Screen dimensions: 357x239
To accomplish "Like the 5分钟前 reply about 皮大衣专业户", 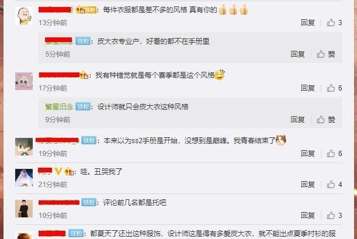I will (x=326, y=54).
